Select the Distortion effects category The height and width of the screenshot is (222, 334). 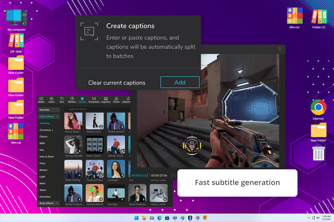pos(45,197)
